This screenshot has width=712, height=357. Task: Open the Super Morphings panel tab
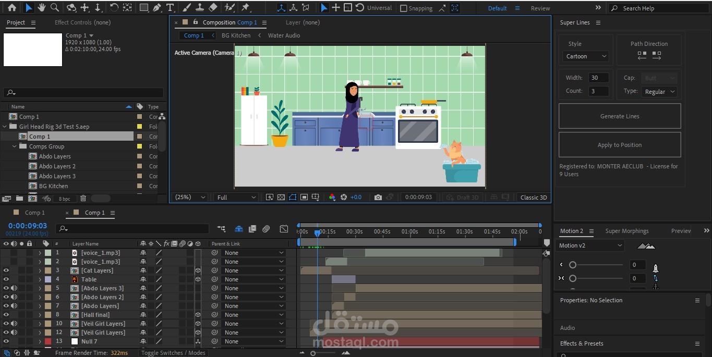click(626, 231)
